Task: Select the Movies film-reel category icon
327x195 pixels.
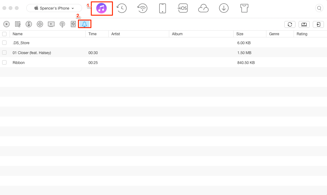Action: click(x=40, y=24)
